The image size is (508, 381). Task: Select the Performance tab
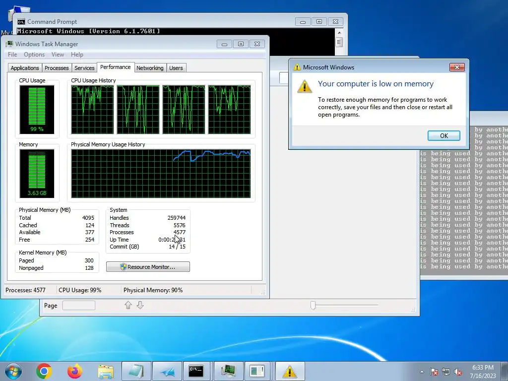tap(115, 67)
